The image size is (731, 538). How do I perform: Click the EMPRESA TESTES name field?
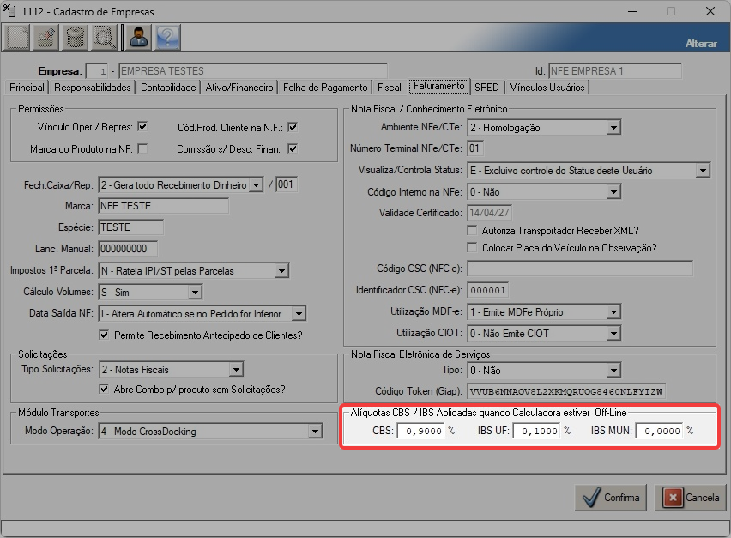[253, 71]
